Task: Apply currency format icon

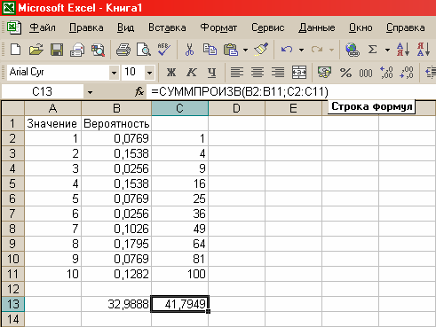Action: pyautogui.click(x=324, y=72)
